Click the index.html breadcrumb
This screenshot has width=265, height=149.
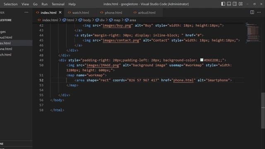click(48, 20)
